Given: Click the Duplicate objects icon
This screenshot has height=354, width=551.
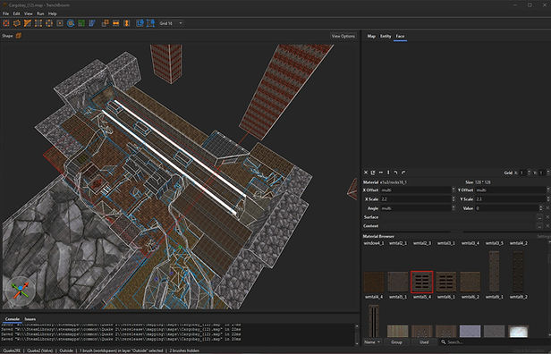Looking at the screenshot, I should (x=105, y=23).
